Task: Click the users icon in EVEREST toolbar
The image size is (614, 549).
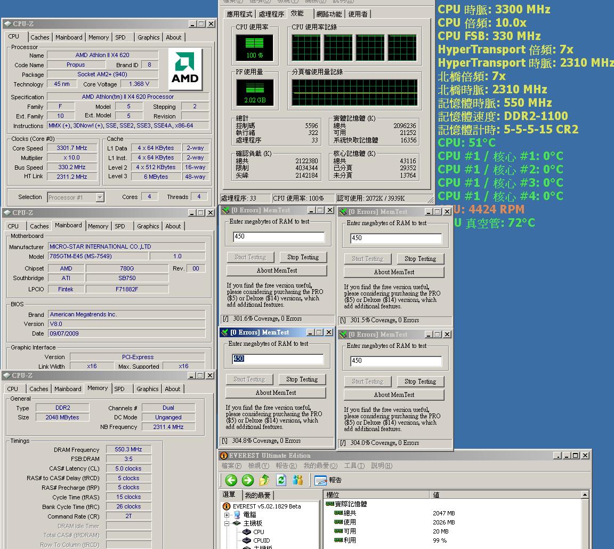Action: click(x=297, y=480)
